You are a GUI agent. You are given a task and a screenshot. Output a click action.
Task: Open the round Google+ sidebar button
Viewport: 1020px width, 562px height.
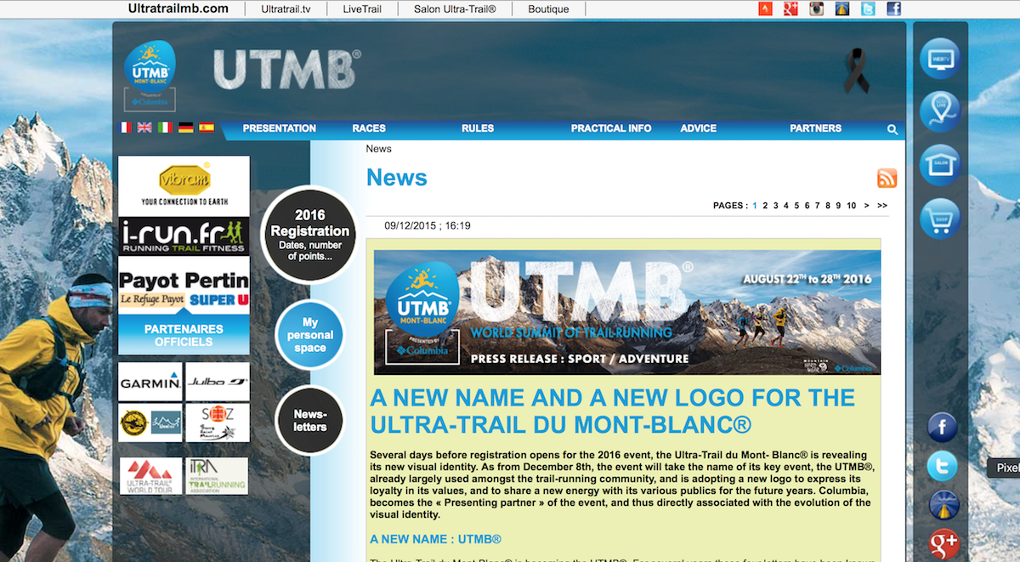[x=943, y=543]
